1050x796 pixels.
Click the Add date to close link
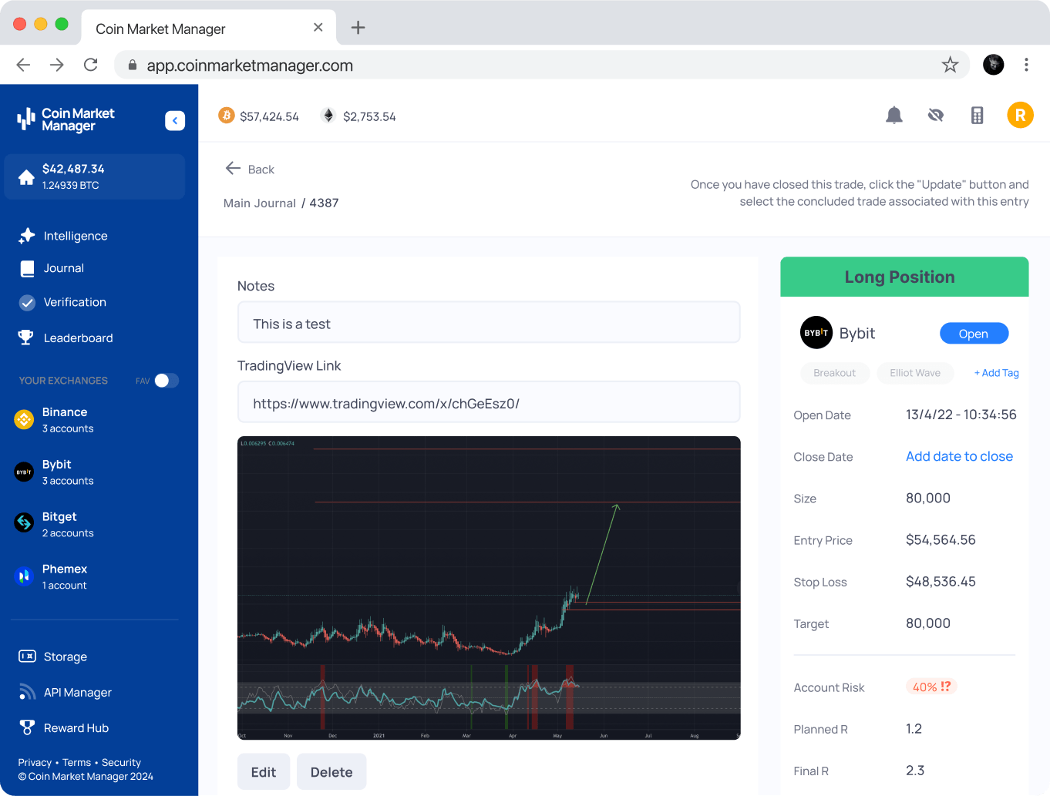tap(959, 456)
